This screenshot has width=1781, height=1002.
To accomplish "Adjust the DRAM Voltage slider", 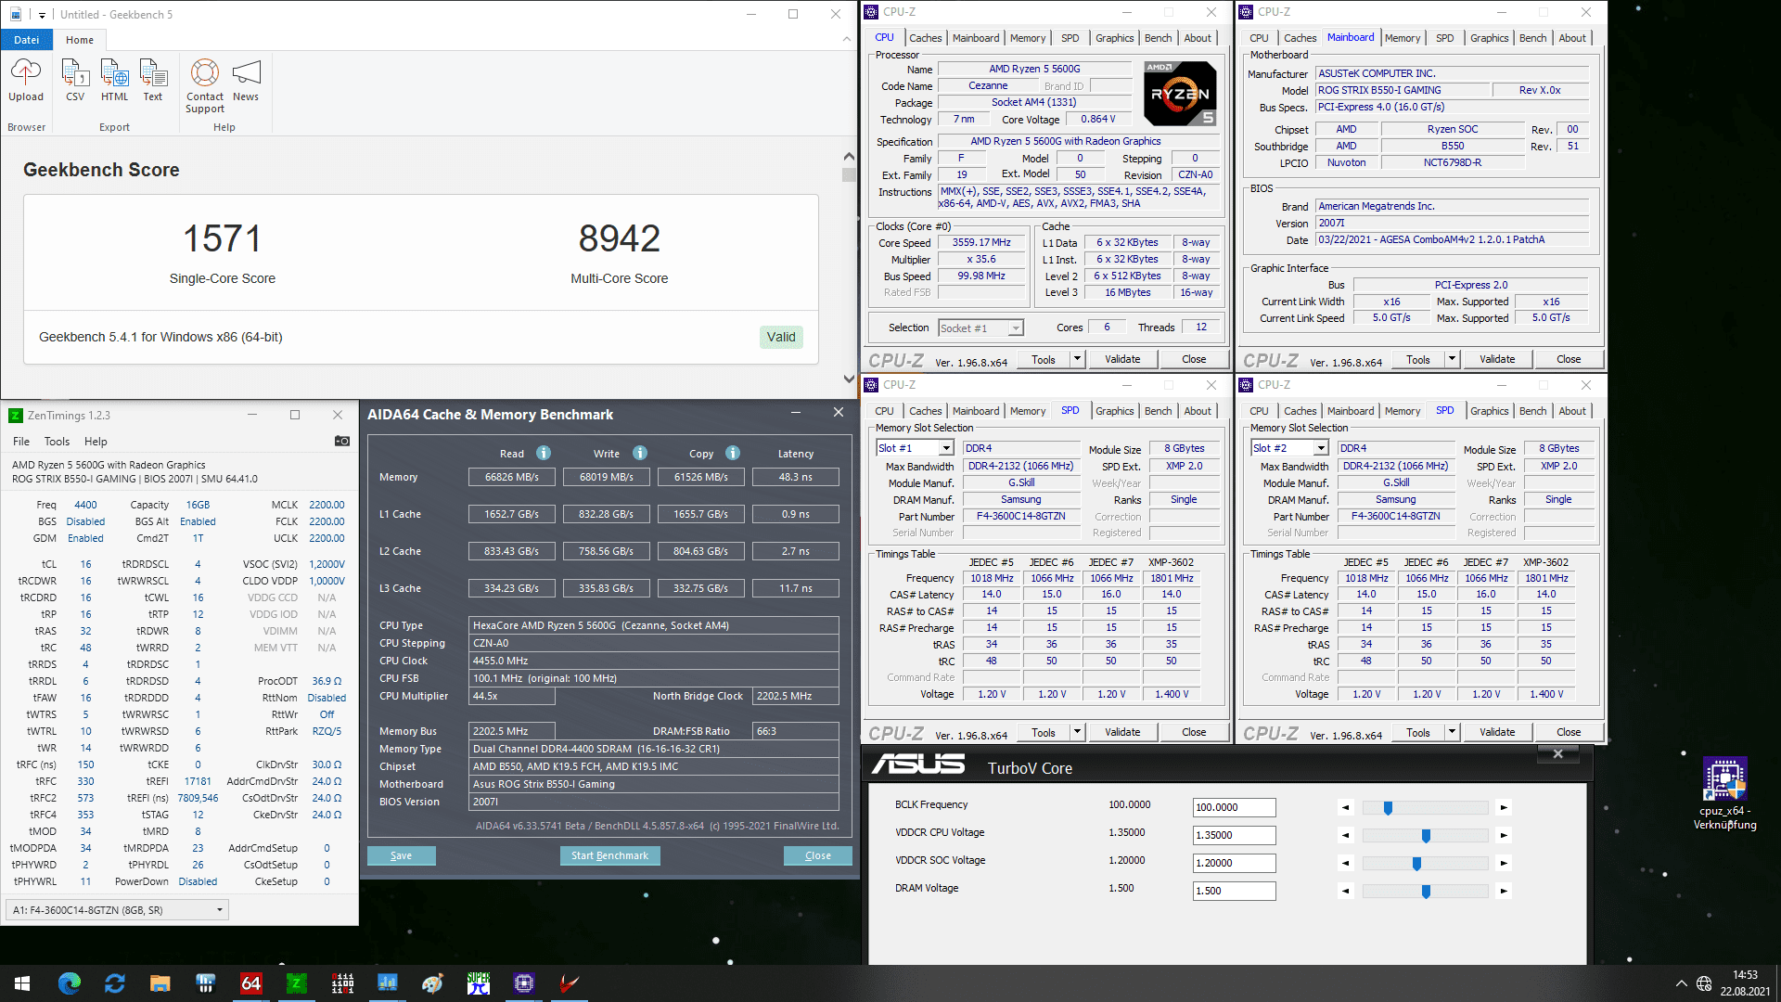I will click(1425, 892).
